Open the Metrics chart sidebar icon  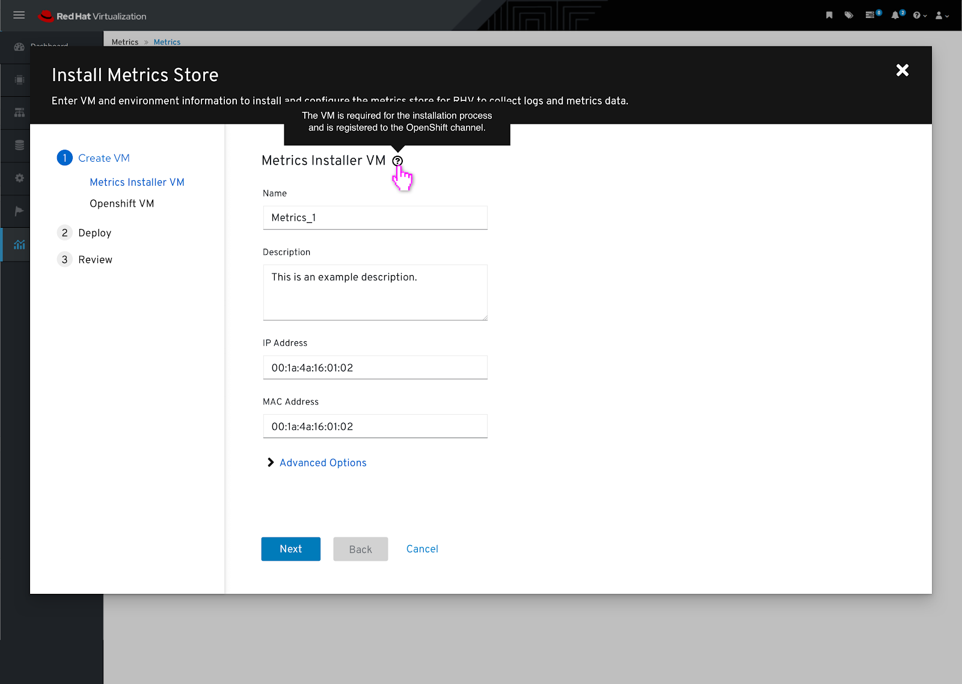coord(19,244)
